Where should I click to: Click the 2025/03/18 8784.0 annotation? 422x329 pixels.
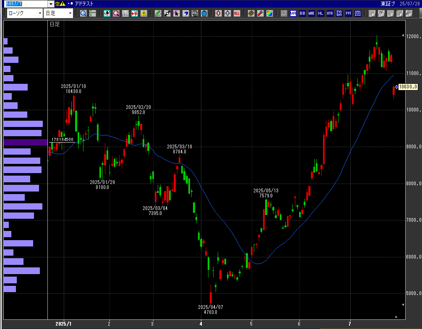pos(180,149)
